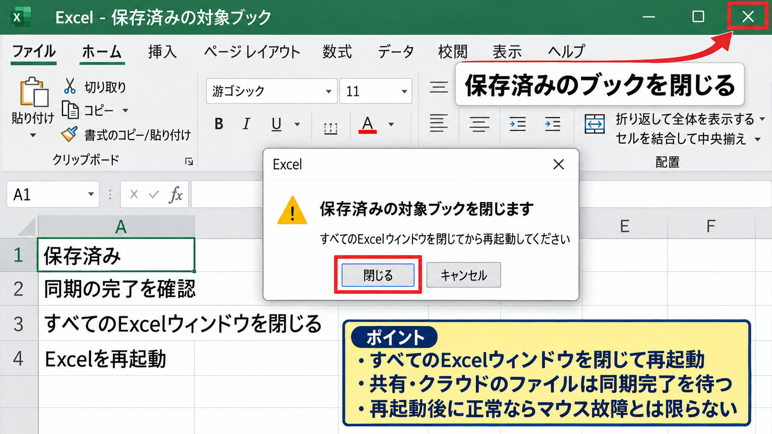Select cell containing 保存済み
The height and width of the screenshot is (434, 772).
(x=116, y=255)
